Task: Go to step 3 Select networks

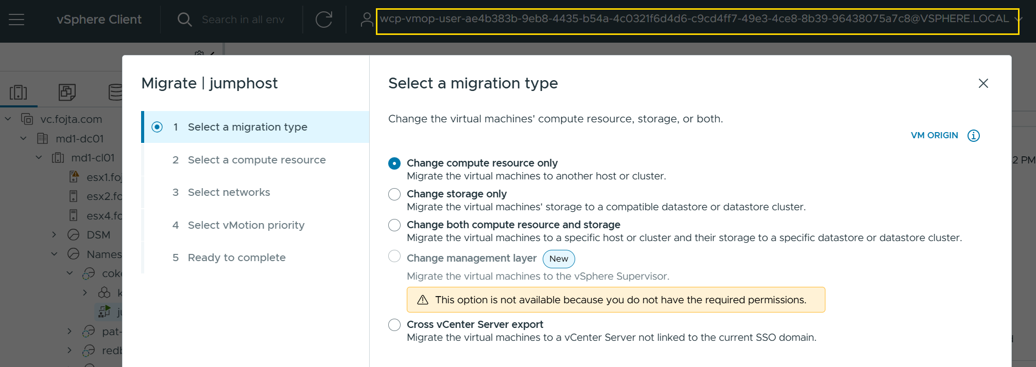Action: tap(255, 192)
